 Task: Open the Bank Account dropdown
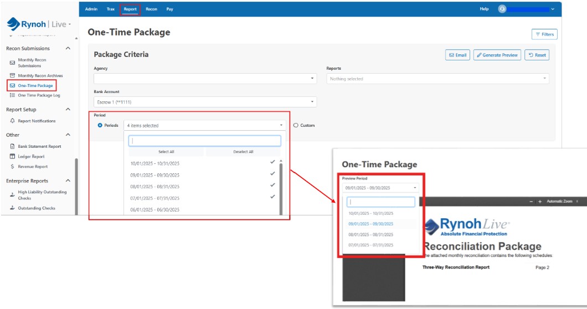205,102
